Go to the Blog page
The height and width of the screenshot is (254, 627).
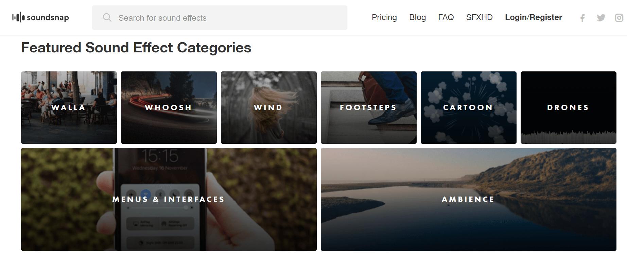pyautogui.click(x=417, y=17)
